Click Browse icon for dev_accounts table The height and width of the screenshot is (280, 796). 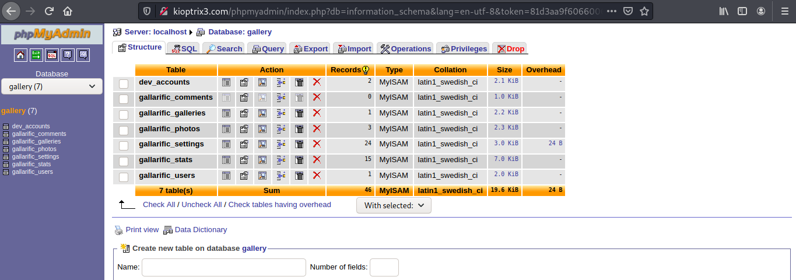226,82
